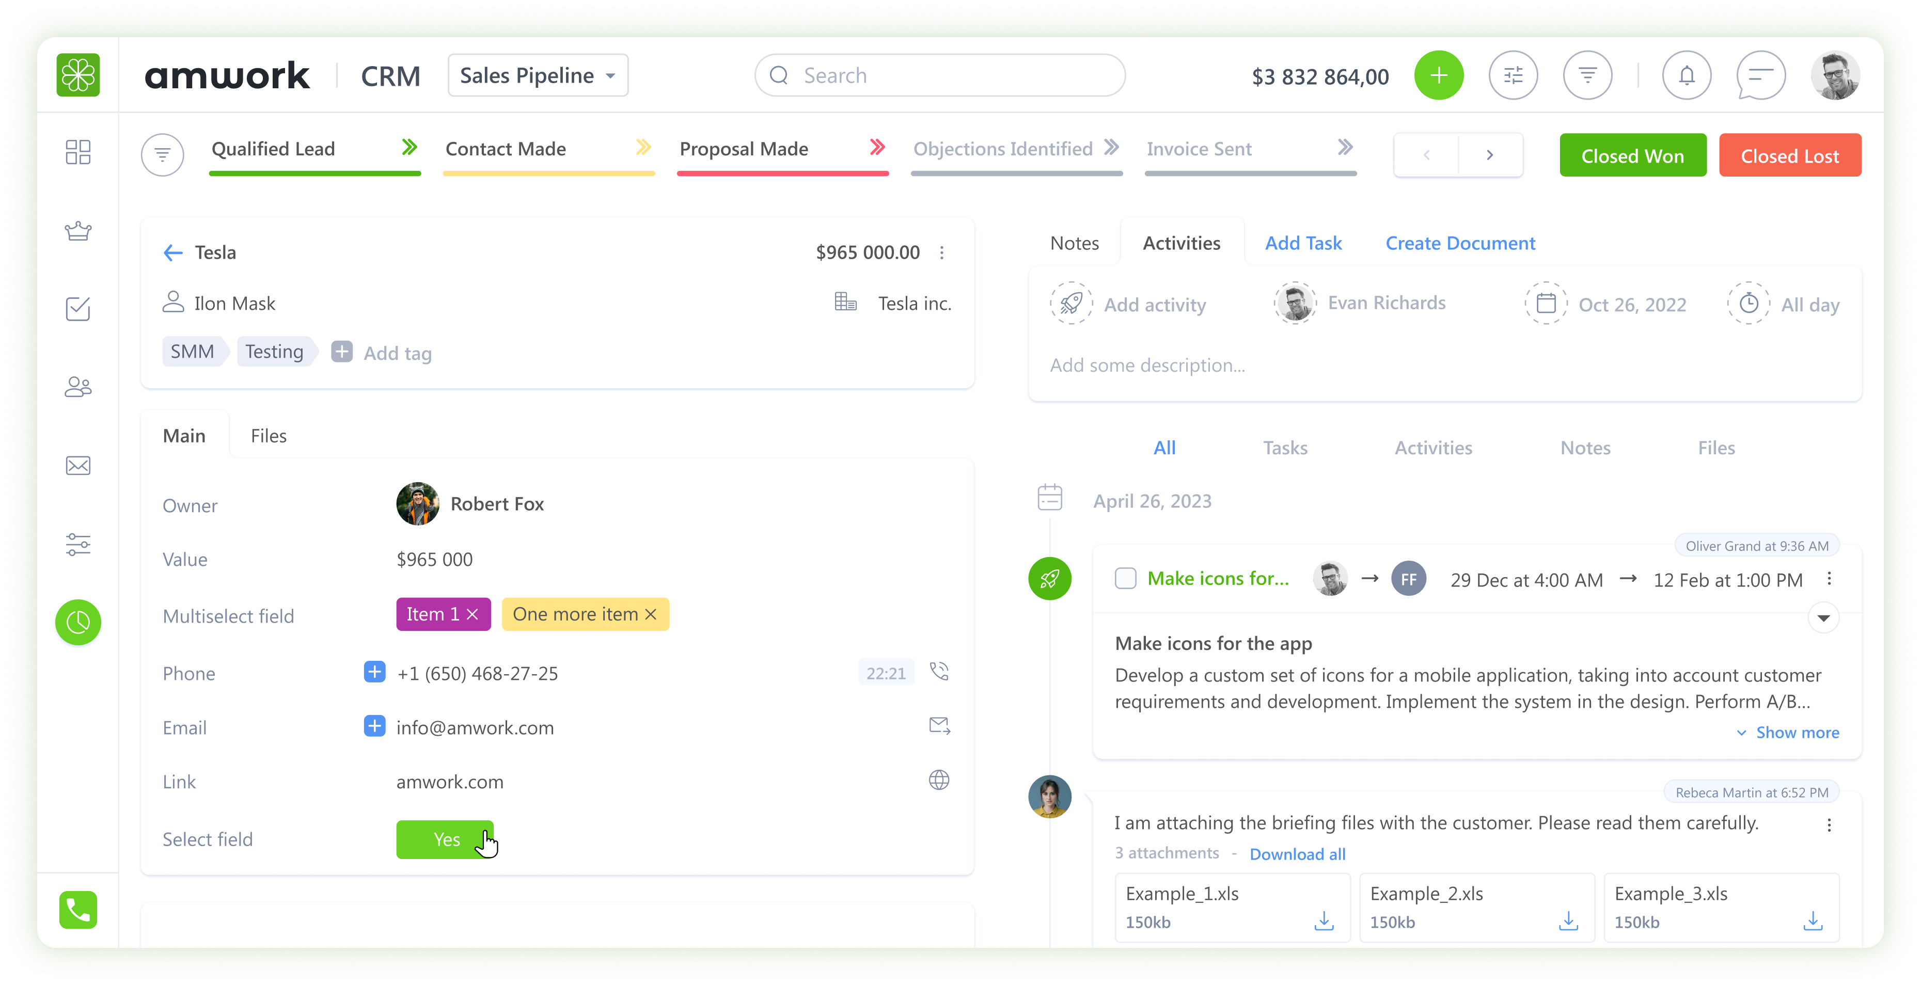The width and height of the screenshot is (1921, 985).
Task: Click the Closed Lost button
Action: [x=1790, y=155]
